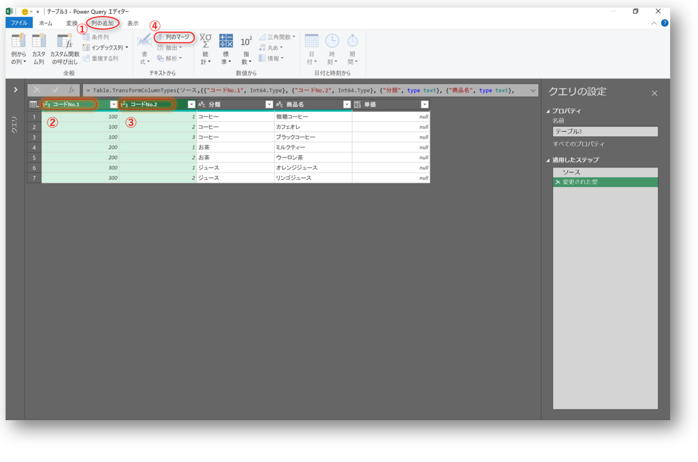Open the Extract (抽出) dropdown
The height and width of the screenshot is (462, 698).
point(169,48)
